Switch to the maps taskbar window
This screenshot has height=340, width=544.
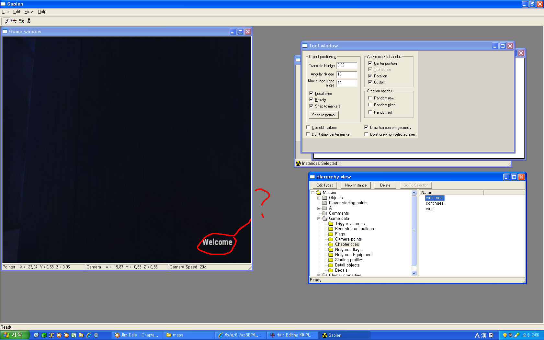point(189,335)
